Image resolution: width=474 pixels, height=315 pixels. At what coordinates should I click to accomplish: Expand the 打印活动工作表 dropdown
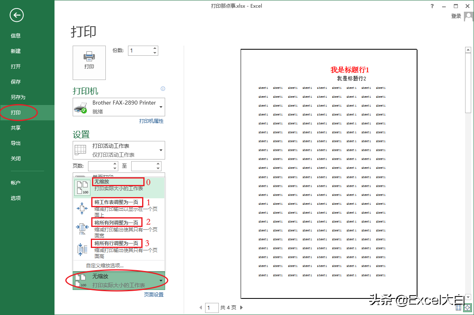tap(119, 150)
